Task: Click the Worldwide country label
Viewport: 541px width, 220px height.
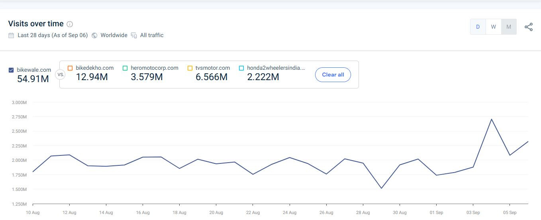Action: [x=114, y=35]
